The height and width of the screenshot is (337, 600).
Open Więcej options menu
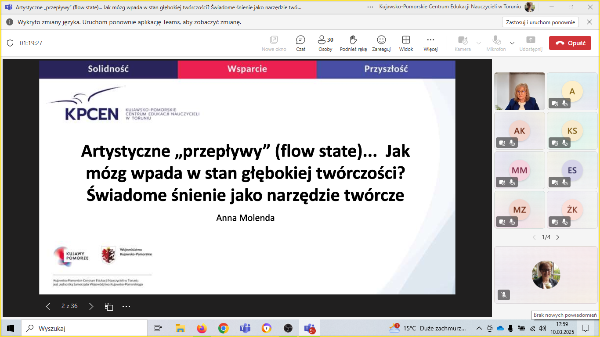pyautogui.click(x=430, y=43)
